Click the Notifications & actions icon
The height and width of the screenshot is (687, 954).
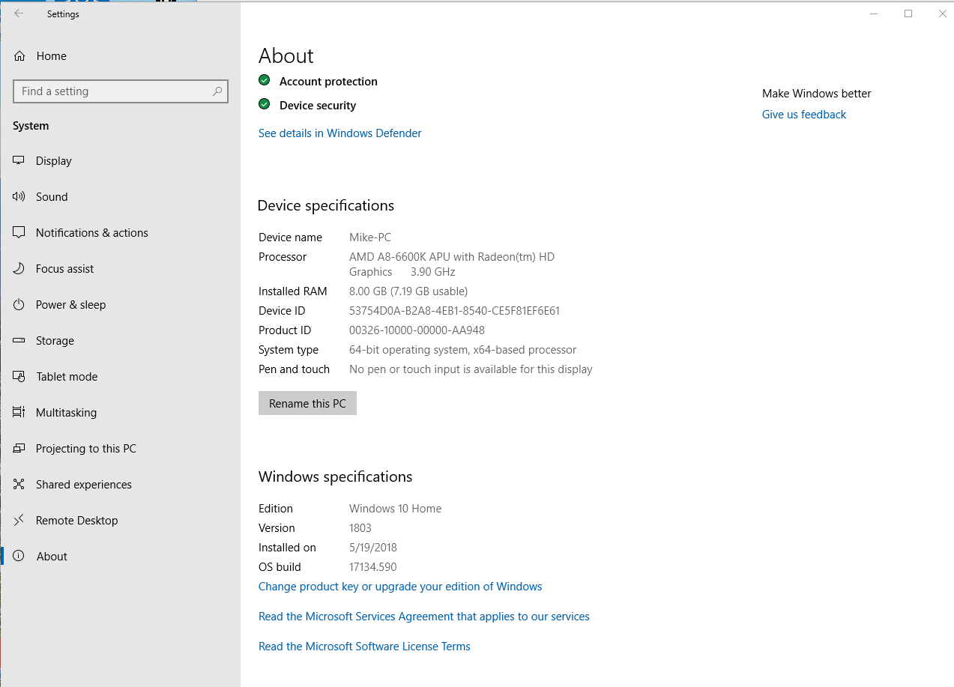pos(19,233)
